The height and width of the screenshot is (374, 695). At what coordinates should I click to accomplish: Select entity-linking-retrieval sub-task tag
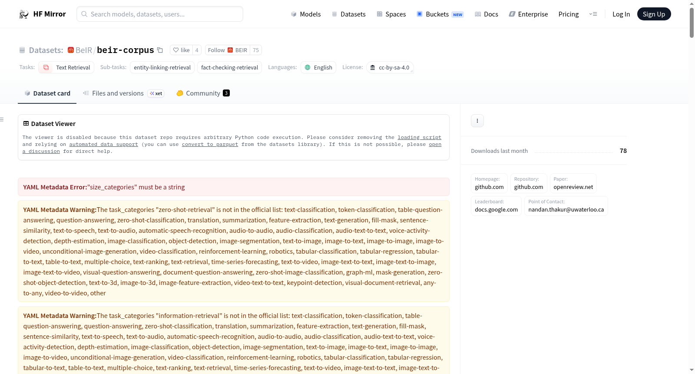click(x=162, y=67)
